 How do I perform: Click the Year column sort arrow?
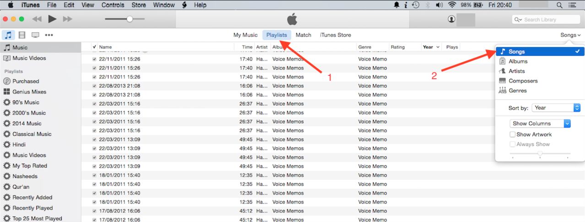pos(439,47)
